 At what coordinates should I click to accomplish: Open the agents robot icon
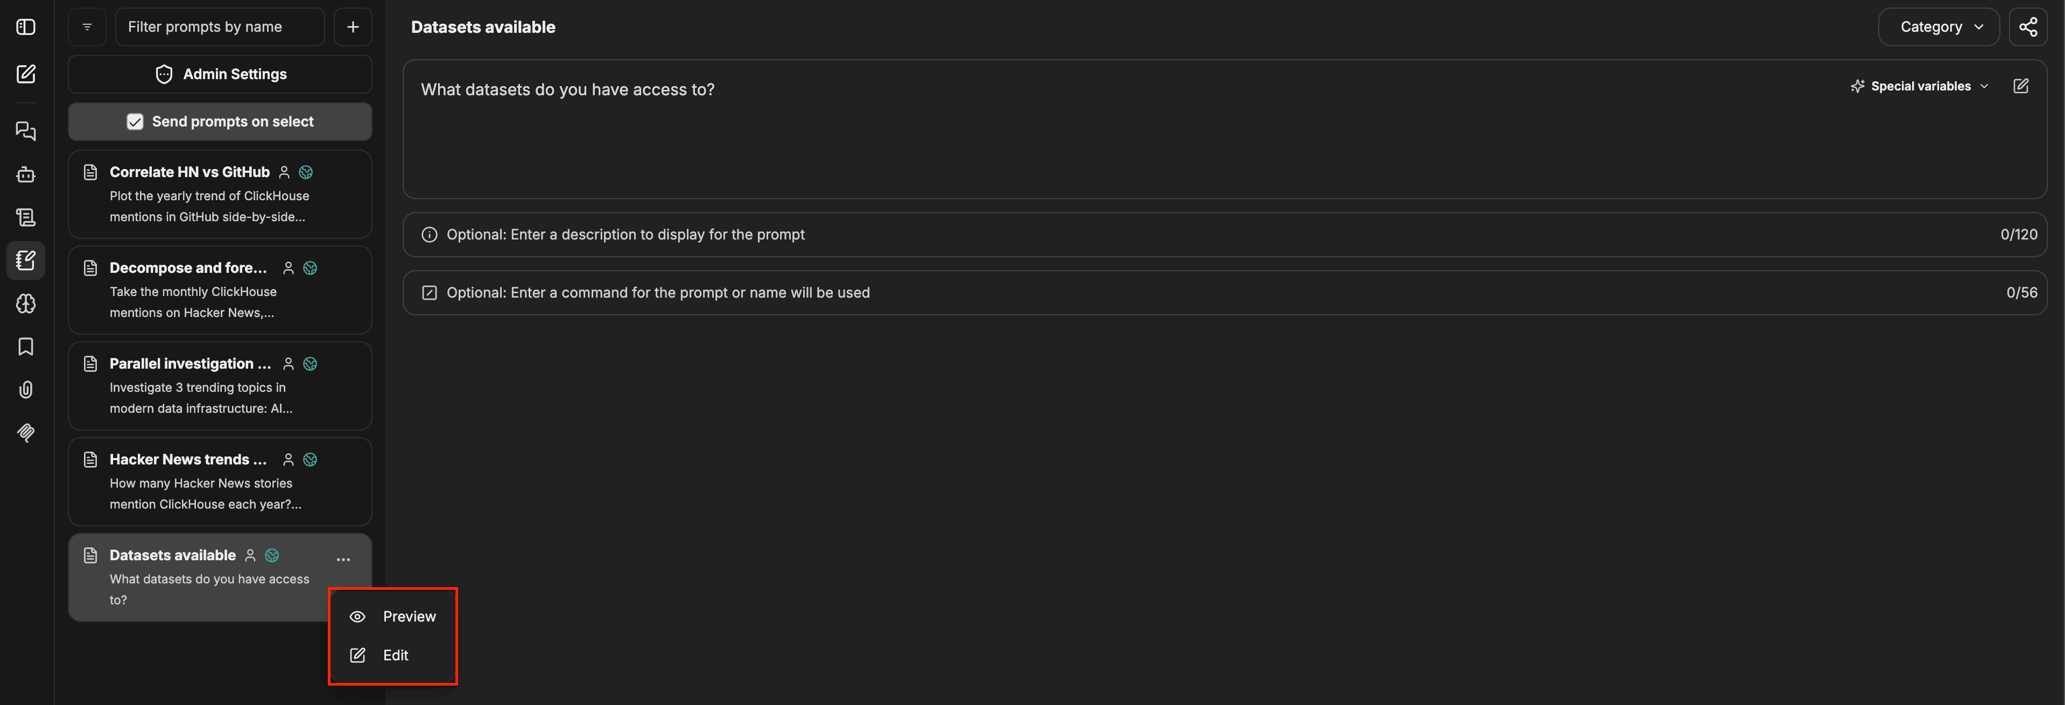(x=26, y=174)
